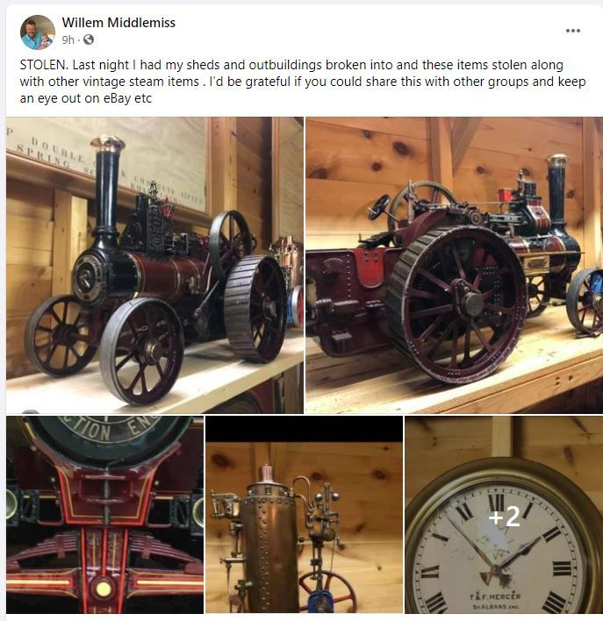603x621 pixels.
Task: View the traction engine front-view photo
Action: point(154,265)
